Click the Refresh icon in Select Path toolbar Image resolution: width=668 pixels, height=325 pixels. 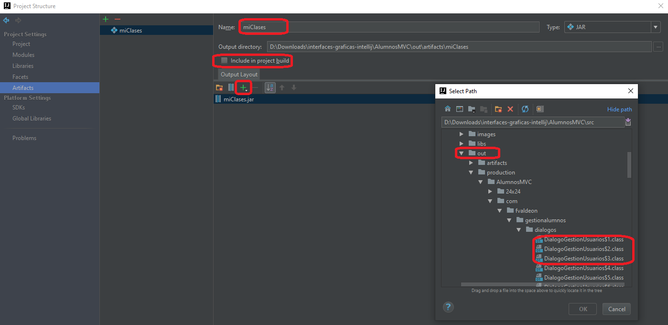pyautogui.click(x=525, y=109)
